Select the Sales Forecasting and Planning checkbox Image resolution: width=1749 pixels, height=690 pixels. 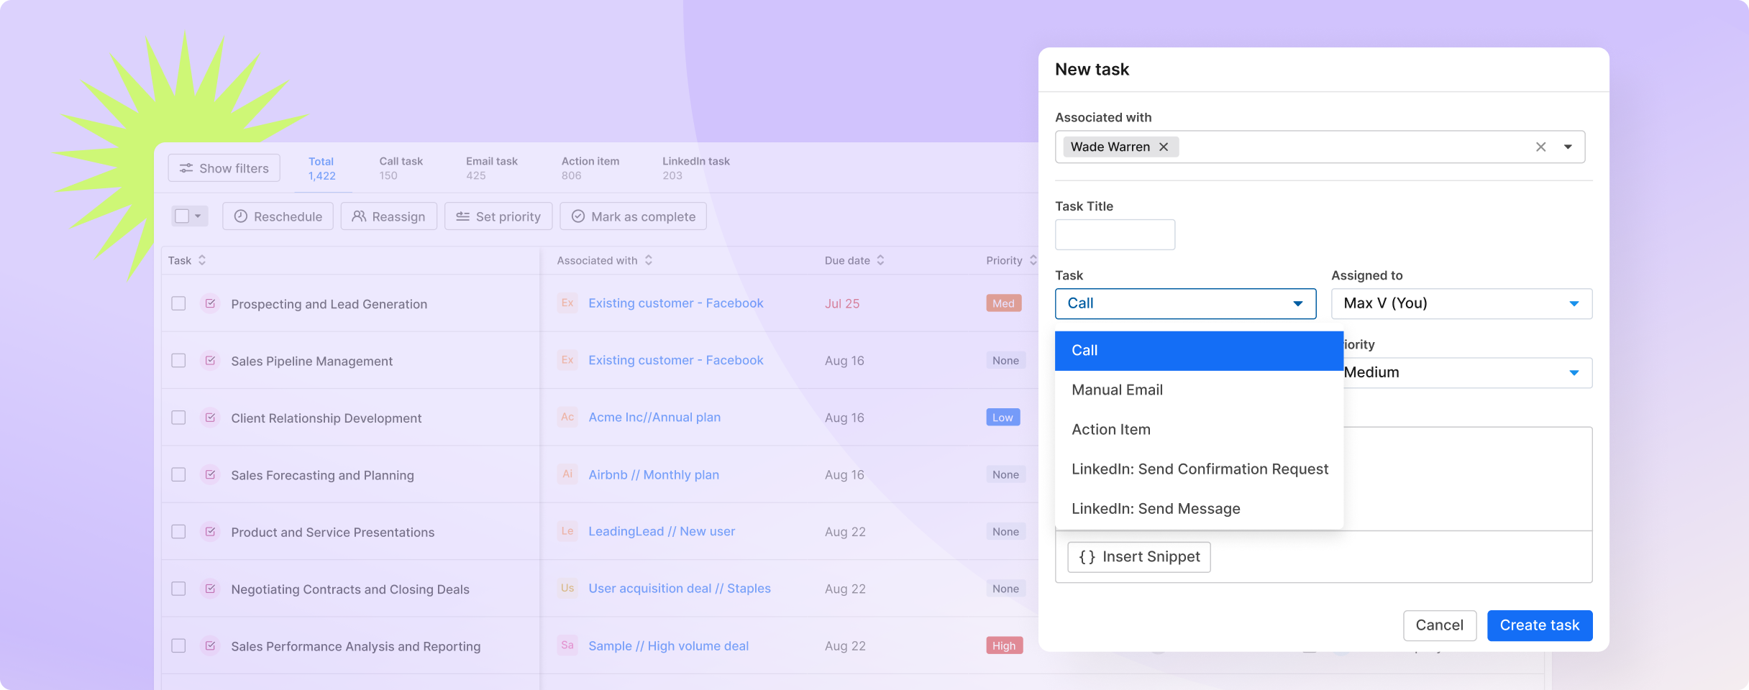[x=178, y=474]
